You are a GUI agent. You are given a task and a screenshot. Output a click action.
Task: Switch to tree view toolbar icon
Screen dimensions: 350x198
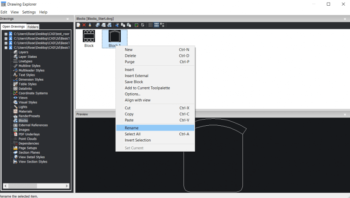(162, 25)
